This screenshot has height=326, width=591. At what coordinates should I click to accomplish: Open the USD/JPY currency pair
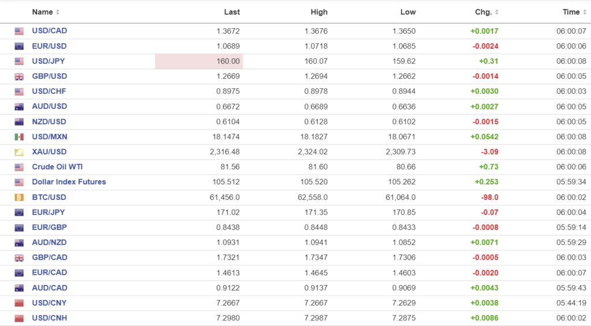(x=49, y=61)
